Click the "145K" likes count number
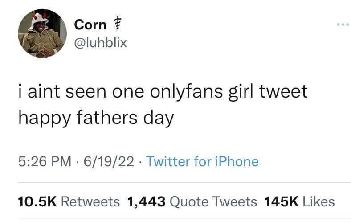Screen dimensions: 351x222 point(281,201)
